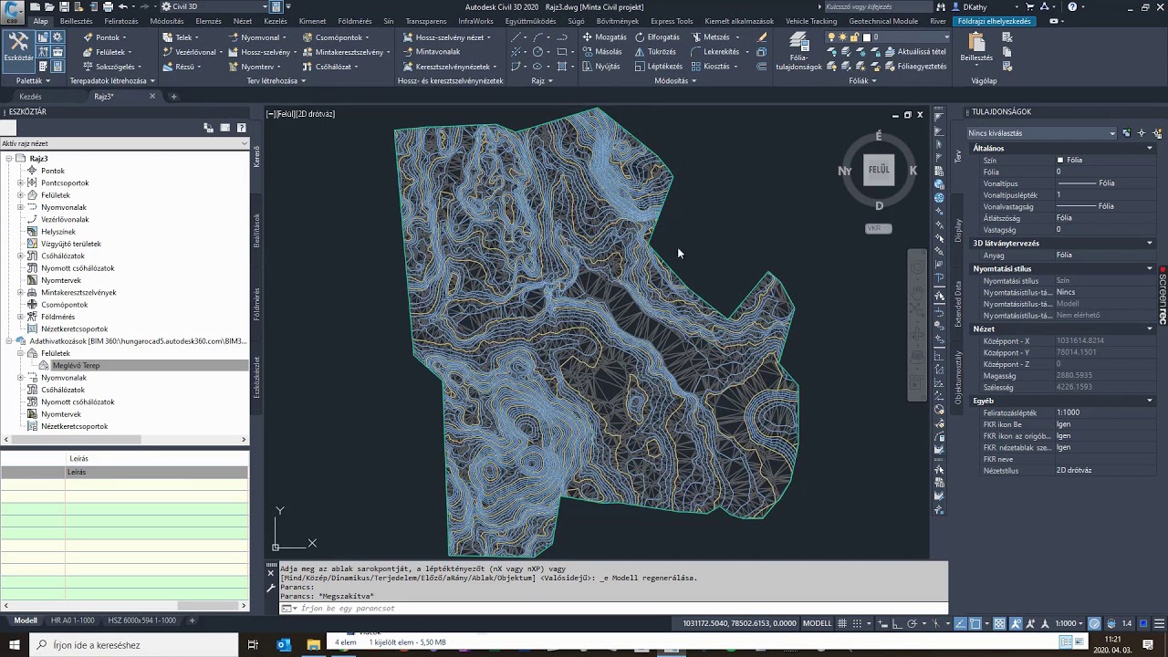The image size is (1168, 657).
Task: Select 'Meglévő Terep' surface in tree
Action: [x=76, y=365]
